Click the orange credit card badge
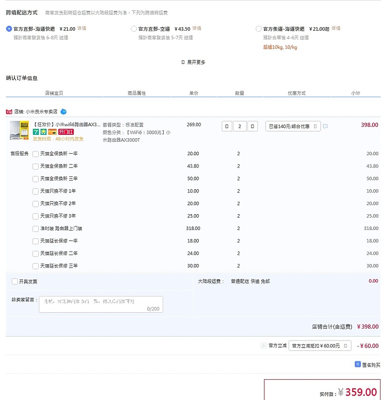 point(52,132)
